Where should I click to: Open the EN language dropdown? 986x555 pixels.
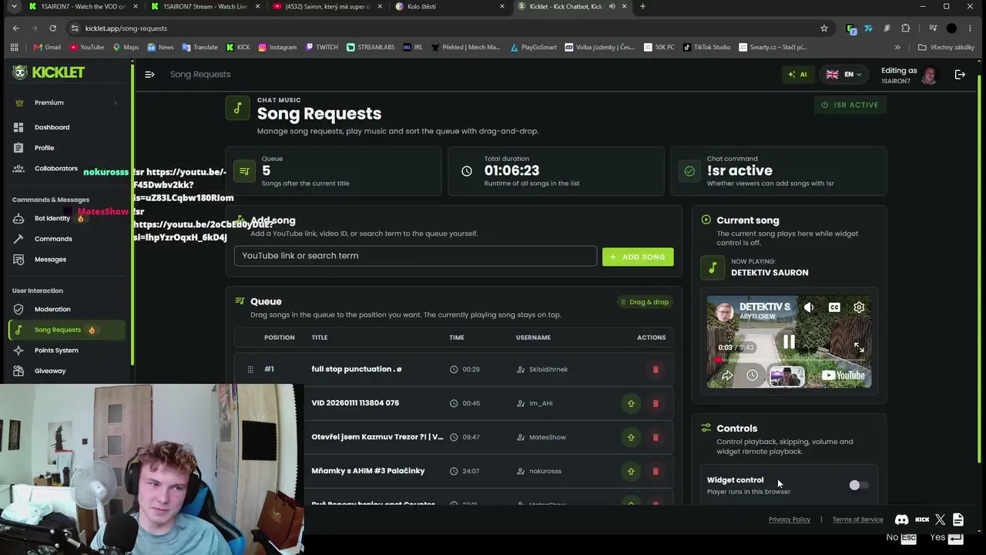coord(843,75)
